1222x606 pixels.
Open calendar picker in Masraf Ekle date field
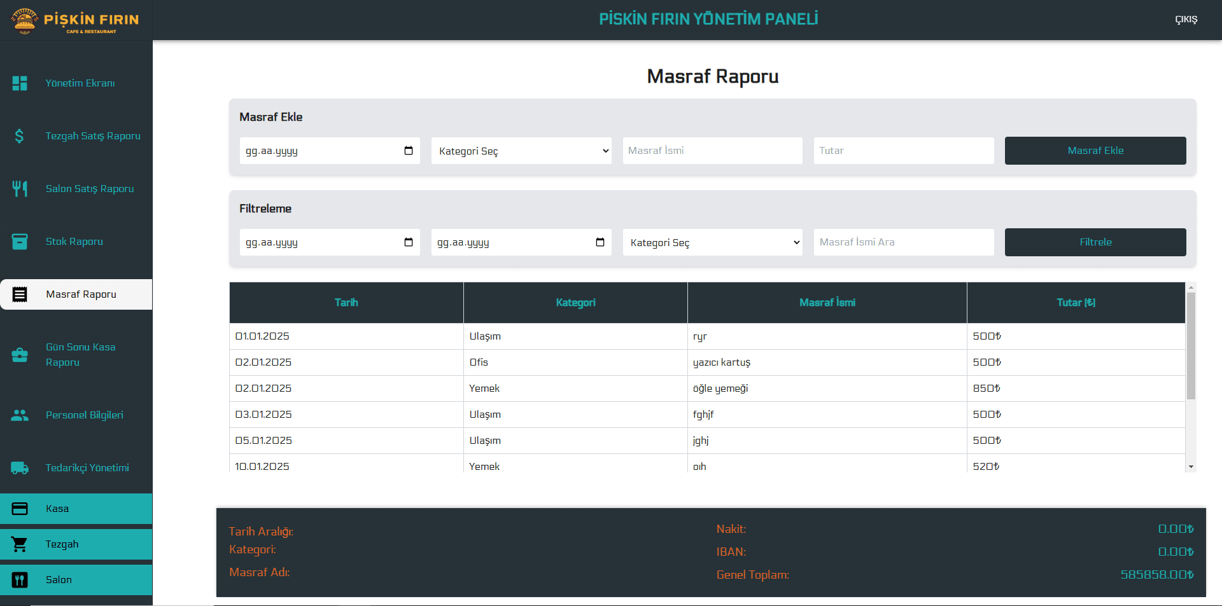click(409, 151)
